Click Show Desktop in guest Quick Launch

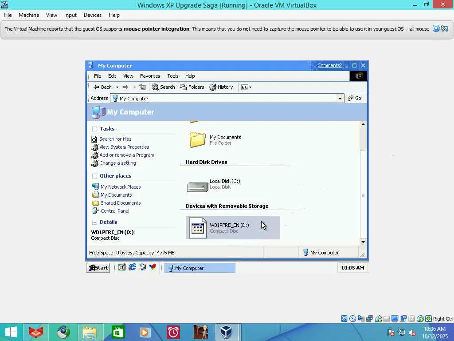[121, 267]
